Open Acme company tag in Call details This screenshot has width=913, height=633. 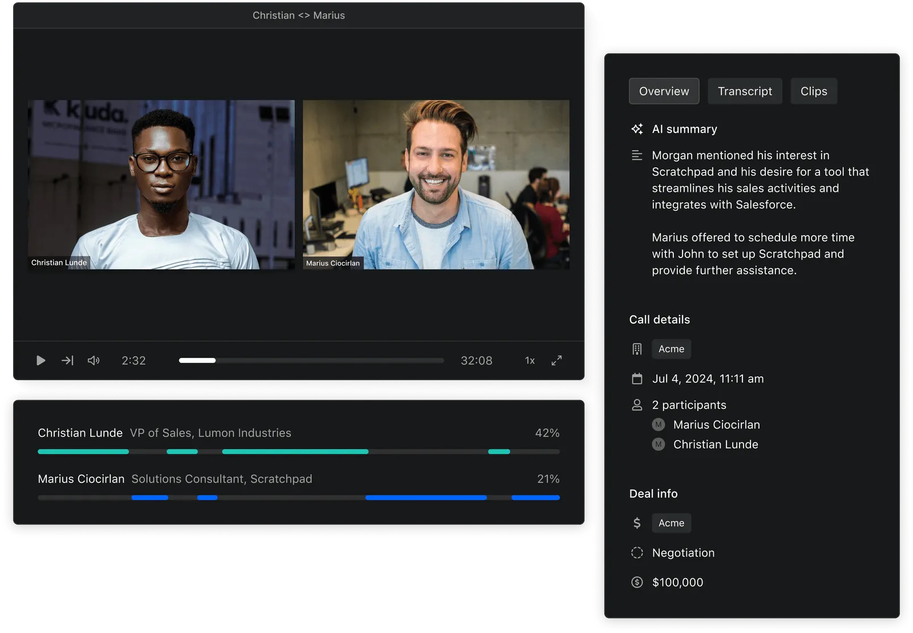672,349
